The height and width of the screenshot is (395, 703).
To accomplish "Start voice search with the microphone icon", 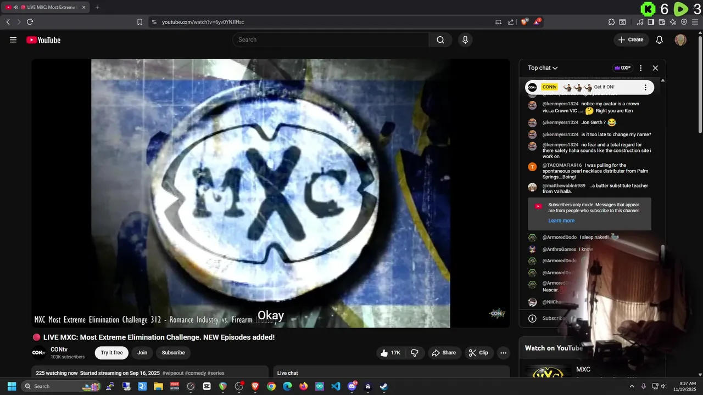I will click(x=465, y=39).
